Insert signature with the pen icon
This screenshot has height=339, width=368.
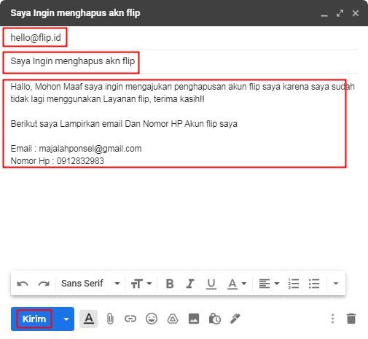pos(235,319)
